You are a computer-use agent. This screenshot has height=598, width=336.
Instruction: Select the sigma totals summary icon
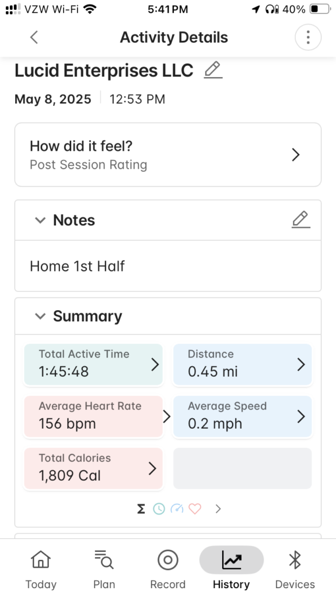coord(141,509)
